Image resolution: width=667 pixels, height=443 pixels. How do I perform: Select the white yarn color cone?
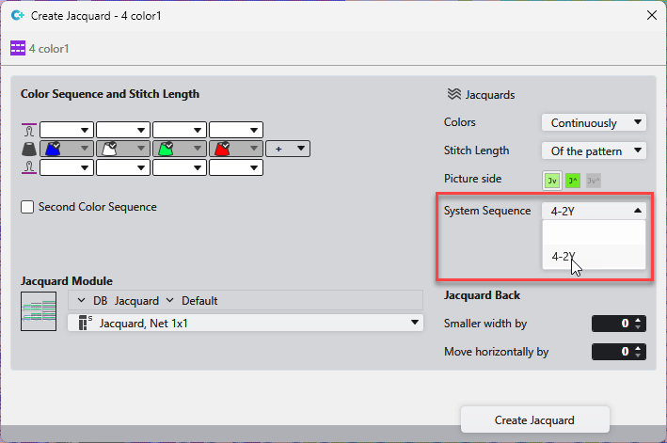[x=109, y=149]
